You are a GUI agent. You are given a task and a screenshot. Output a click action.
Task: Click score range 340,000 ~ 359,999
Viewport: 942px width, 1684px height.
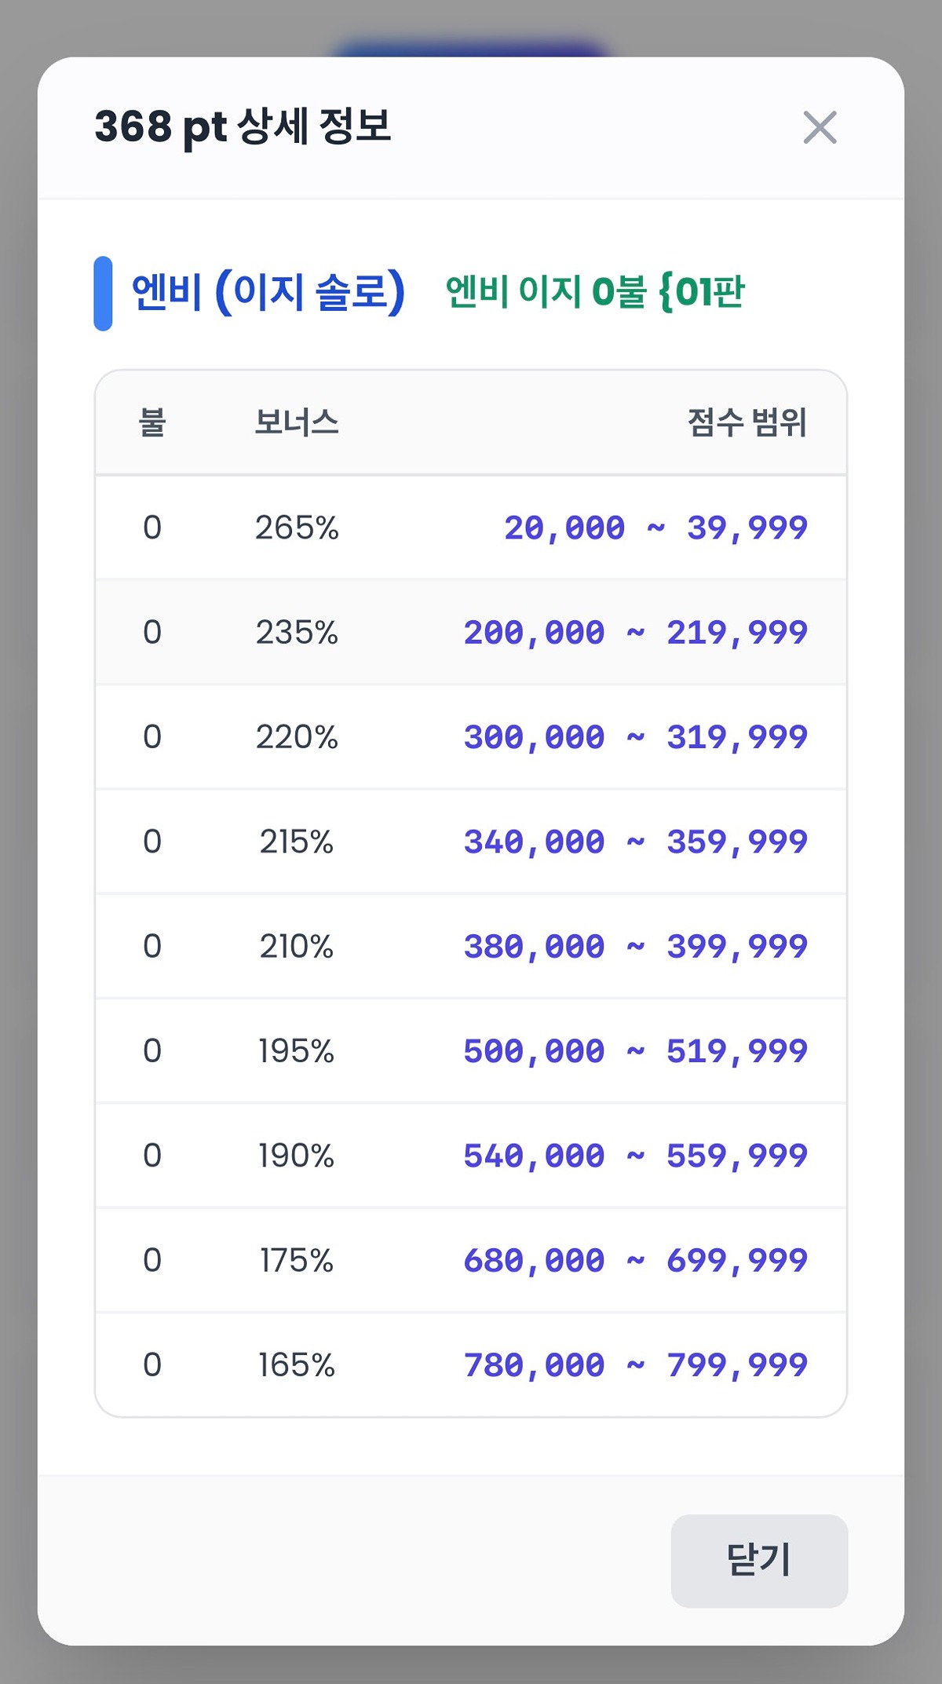[x=635, y=842]
